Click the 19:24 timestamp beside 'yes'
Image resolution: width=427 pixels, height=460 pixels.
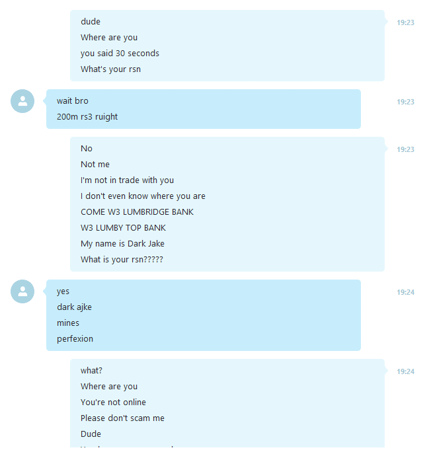(x=405, y=292)
